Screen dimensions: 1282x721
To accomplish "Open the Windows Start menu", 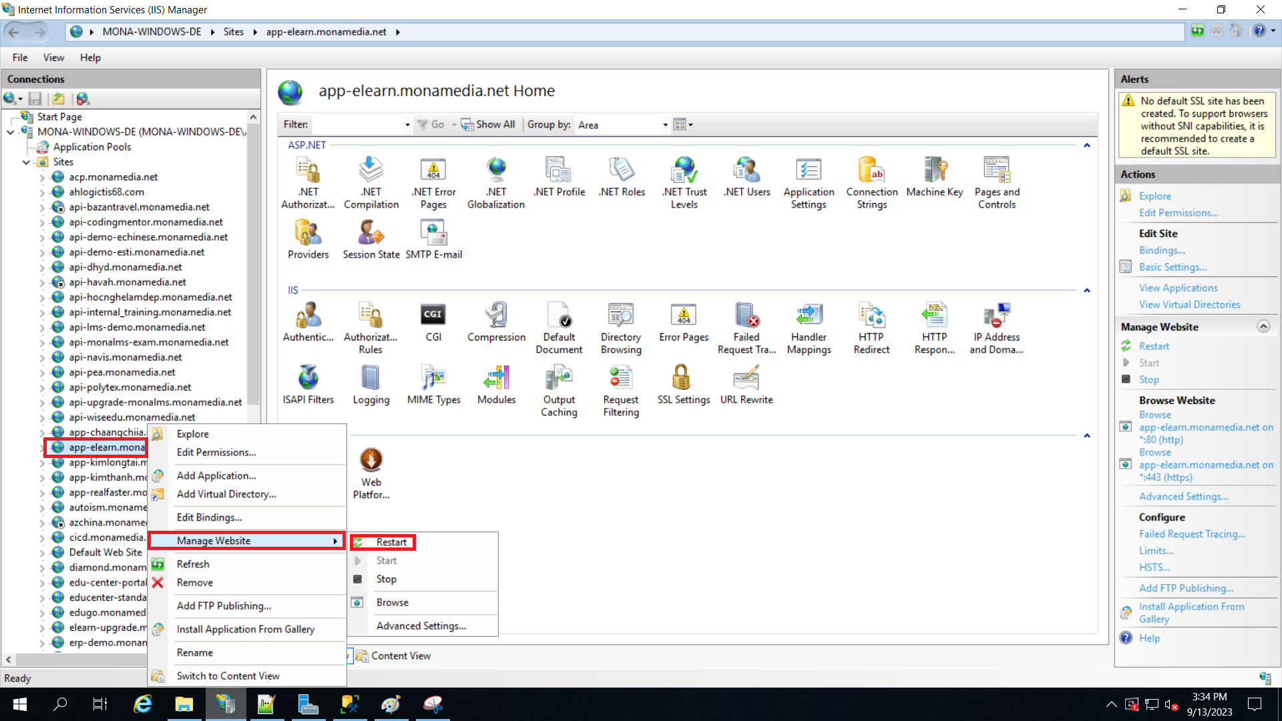I will [20, 704].
